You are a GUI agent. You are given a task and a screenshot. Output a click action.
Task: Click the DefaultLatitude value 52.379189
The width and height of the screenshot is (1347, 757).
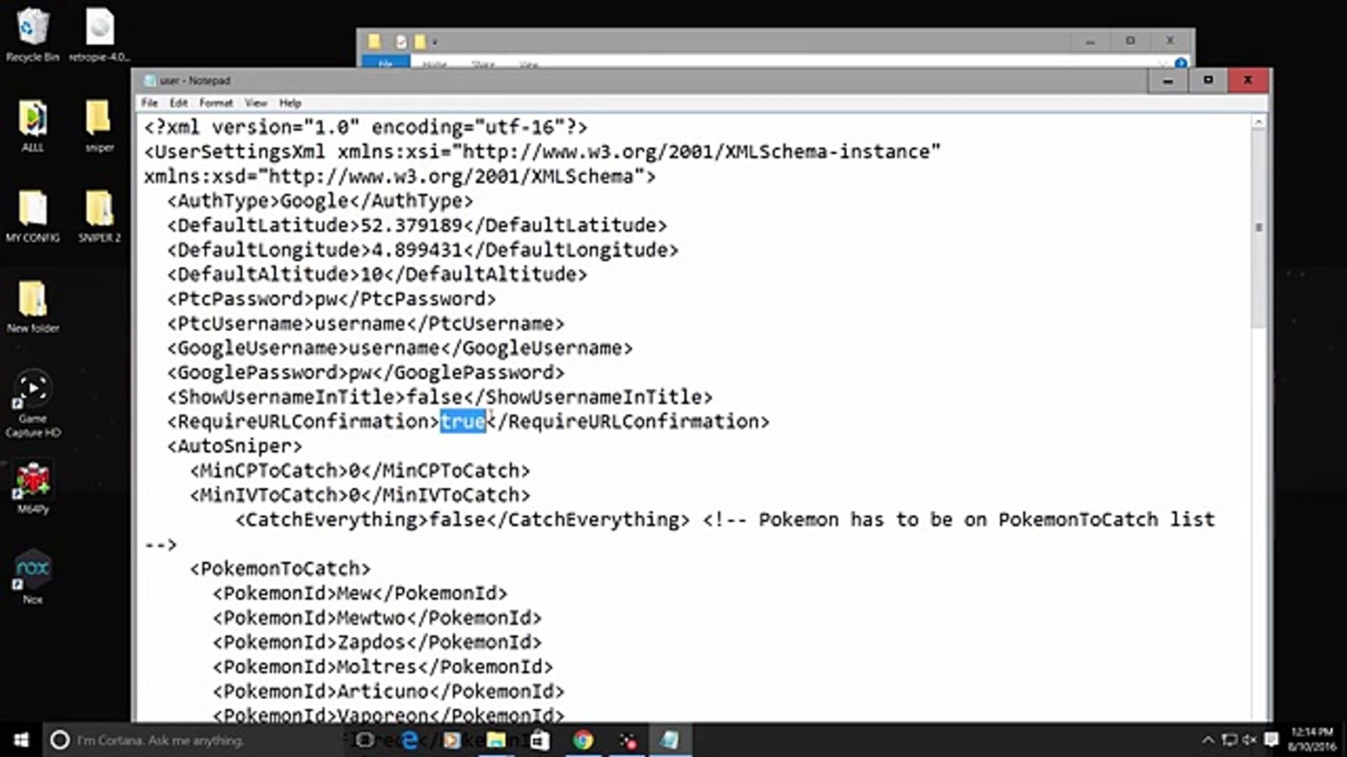411,226
